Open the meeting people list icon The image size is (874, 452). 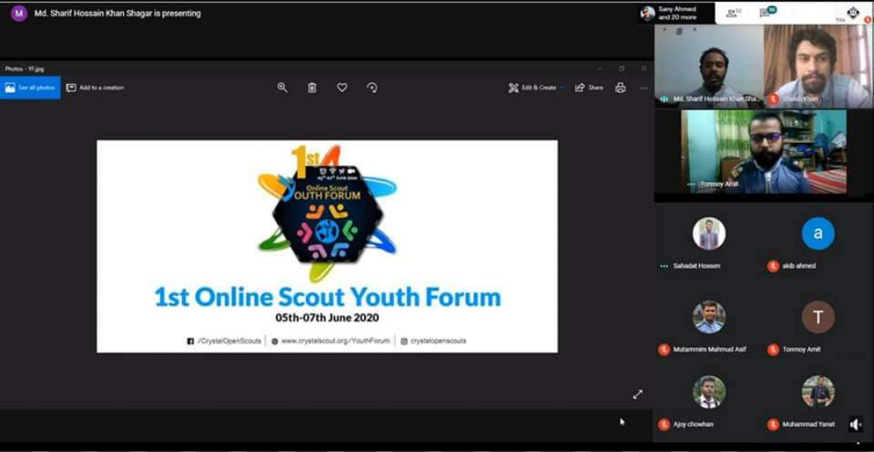(734, 13)
